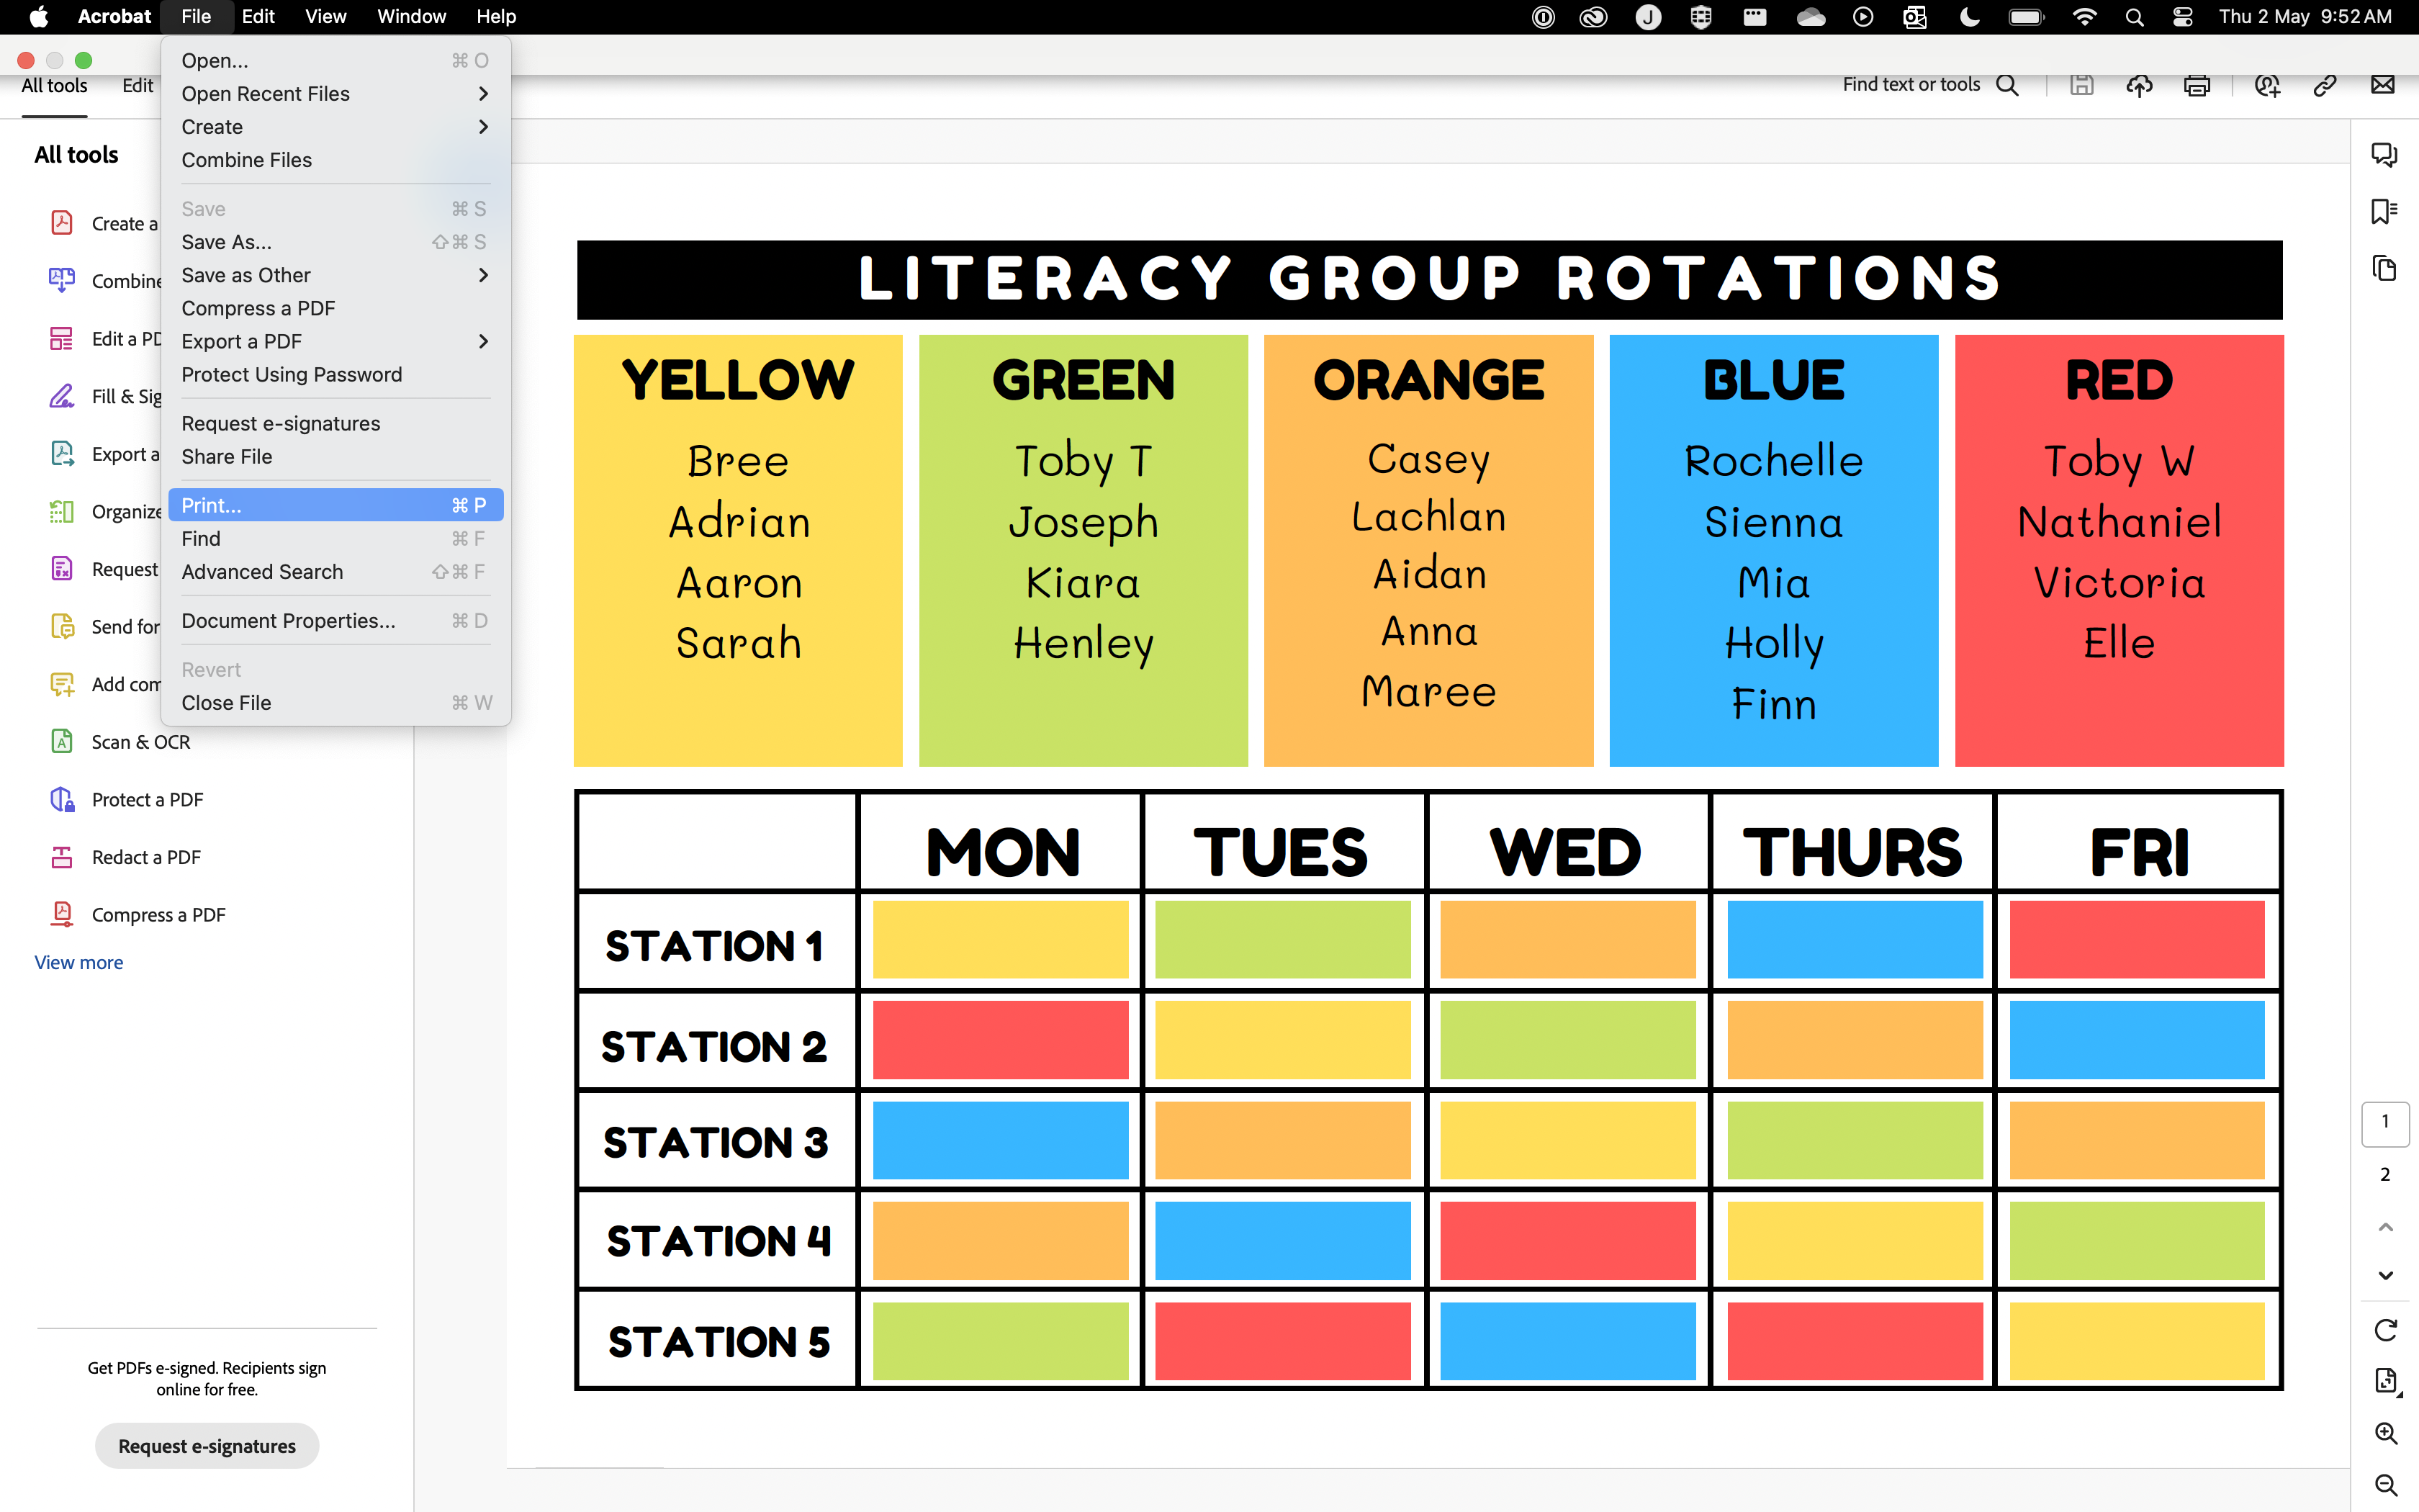Choose Document Properties... menu item
Viewport: 2419px width, 1512px height.
289,621
